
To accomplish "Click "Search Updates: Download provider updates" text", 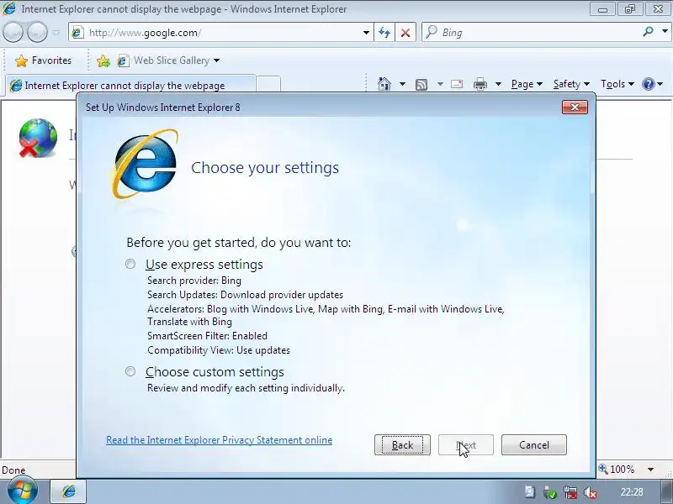I will click(x=245, y=295).
